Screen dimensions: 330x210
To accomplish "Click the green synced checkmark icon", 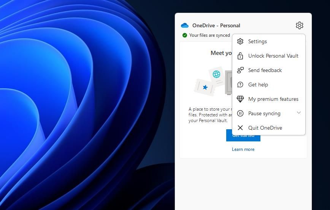I will [184, 35].
